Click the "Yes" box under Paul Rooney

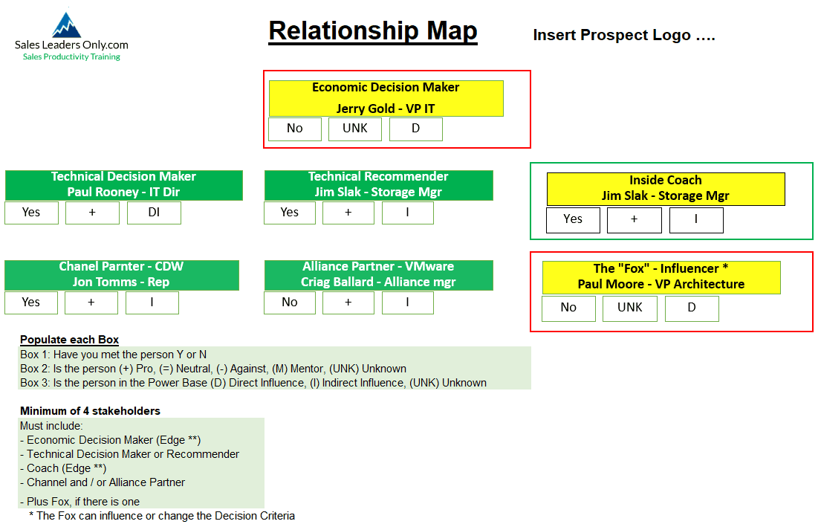(31, 213)
